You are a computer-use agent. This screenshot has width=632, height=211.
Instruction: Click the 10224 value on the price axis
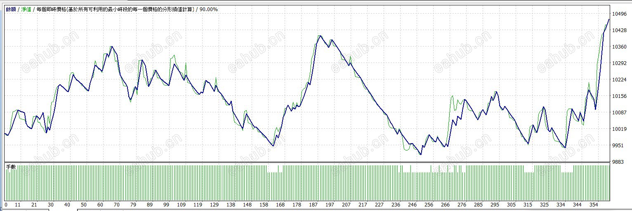pos(620,80)
